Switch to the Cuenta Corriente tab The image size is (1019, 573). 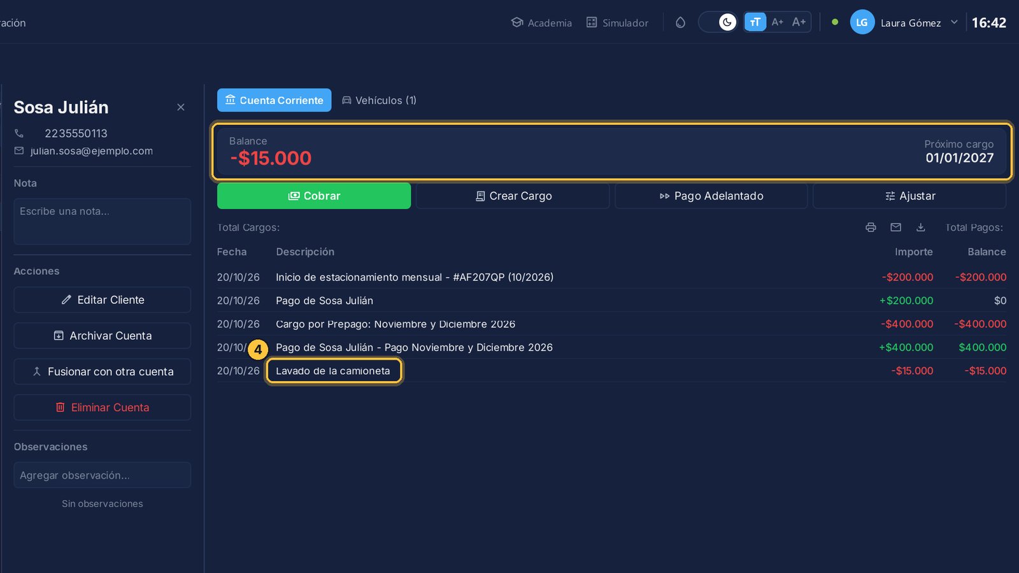pyautogui.click(x=274, y=100)
